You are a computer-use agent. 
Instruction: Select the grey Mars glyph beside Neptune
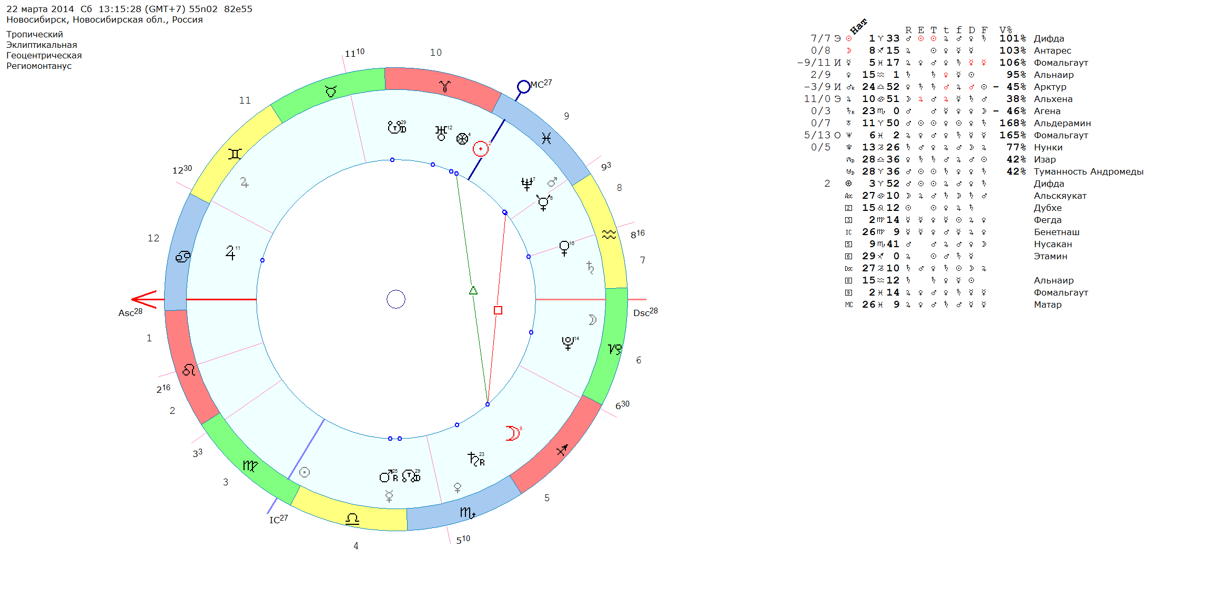click(552, 182)
